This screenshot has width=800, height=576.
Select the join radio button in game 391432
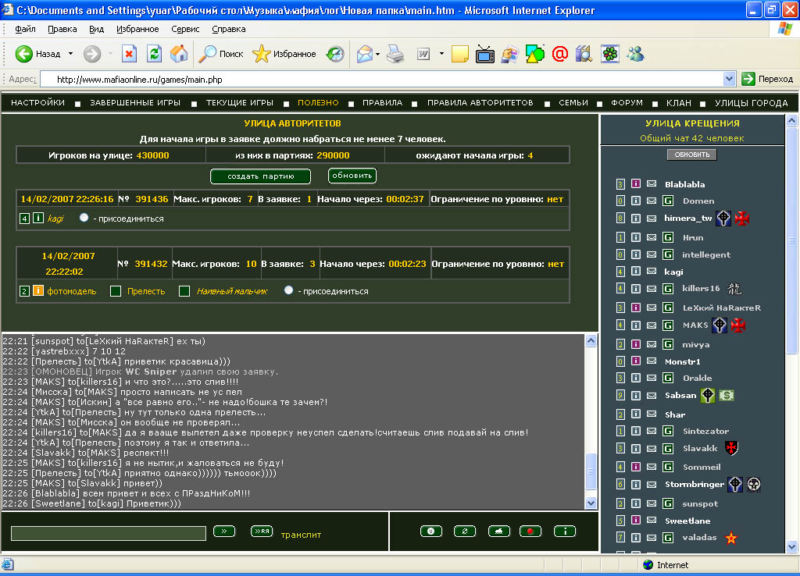288,290
